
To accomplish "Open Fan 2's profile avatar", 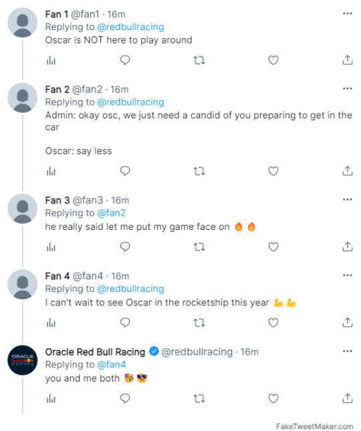I will click(23, 98).
